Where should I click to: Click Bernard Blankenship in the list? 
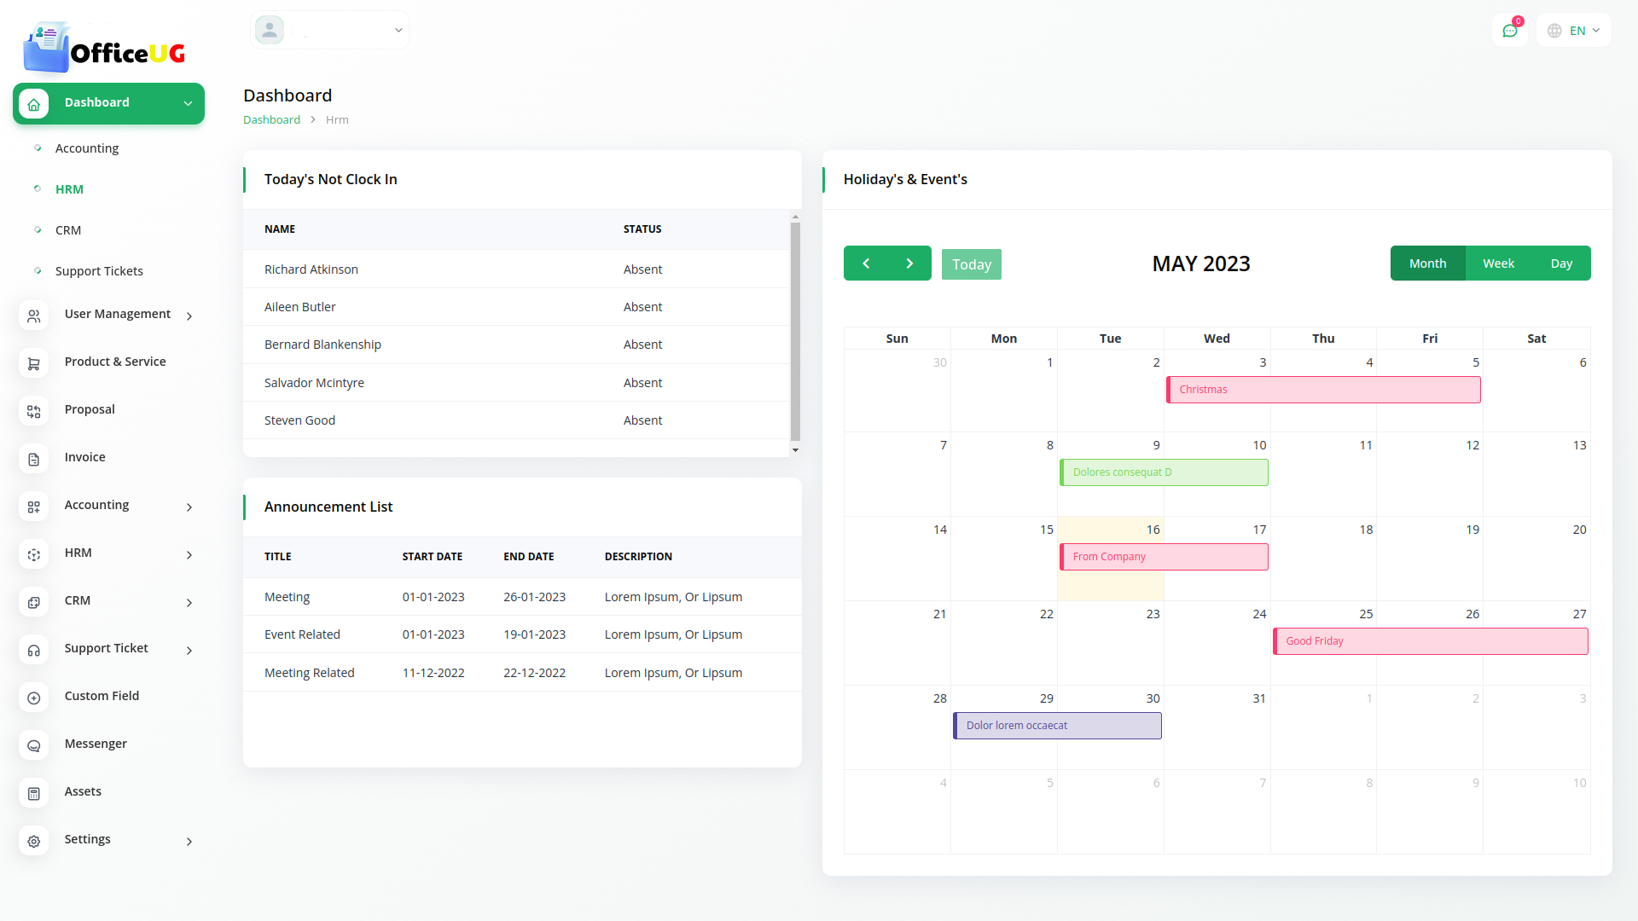322,345
